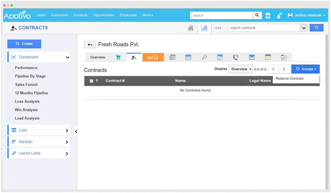331x193 pixels.
Task: Open the shopping cart tab
Action: pos(118,57)
